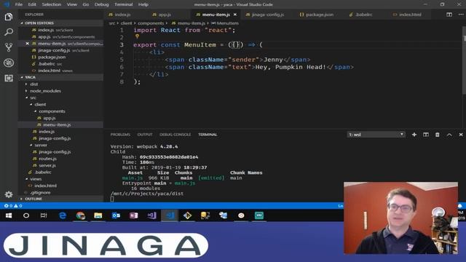Open Windows Start menu
This screenshot has width=466, height=262.
point(9,215)
